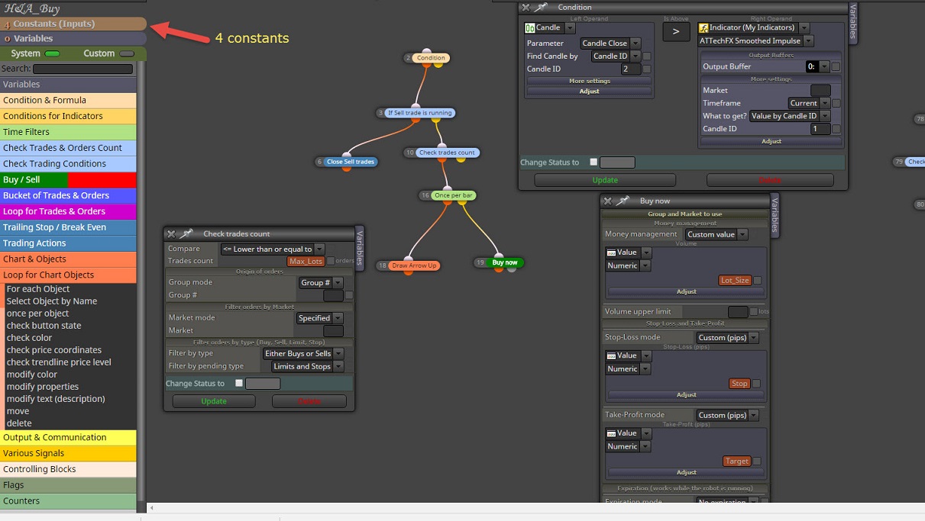Image resolution: width=925 pixels, height=521 pixels.
Task: Tick the checkbox next to Output Buffer
Action: point(836,66)
